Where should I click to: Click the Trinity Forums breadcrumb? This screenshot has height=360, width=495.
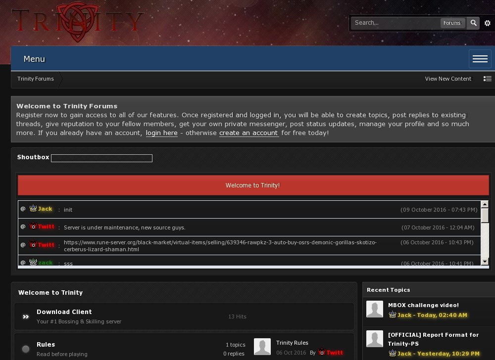point(36,79)
